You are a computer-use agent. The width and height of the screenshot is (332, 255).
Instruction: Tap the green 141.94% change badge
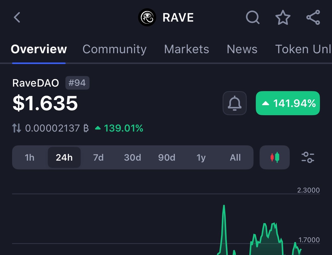point(288,103)
